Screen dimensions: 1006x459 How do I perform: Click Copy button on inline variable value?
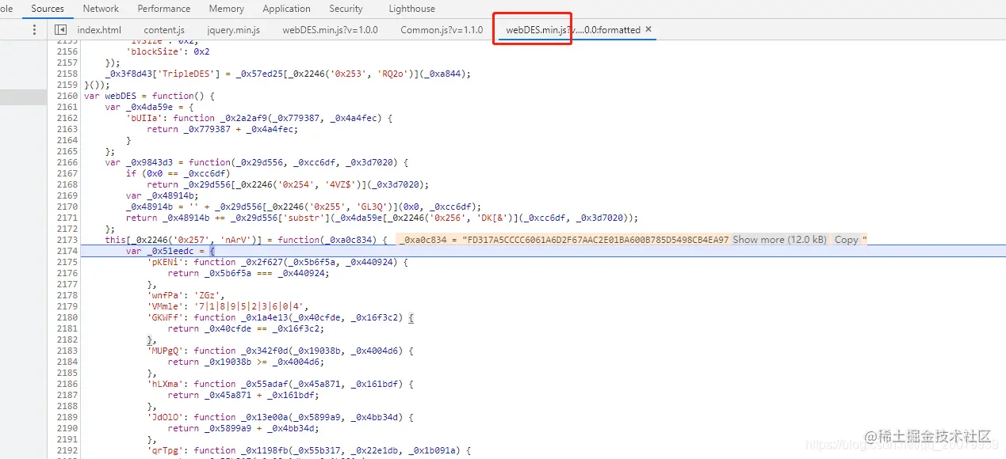(846, 240)
